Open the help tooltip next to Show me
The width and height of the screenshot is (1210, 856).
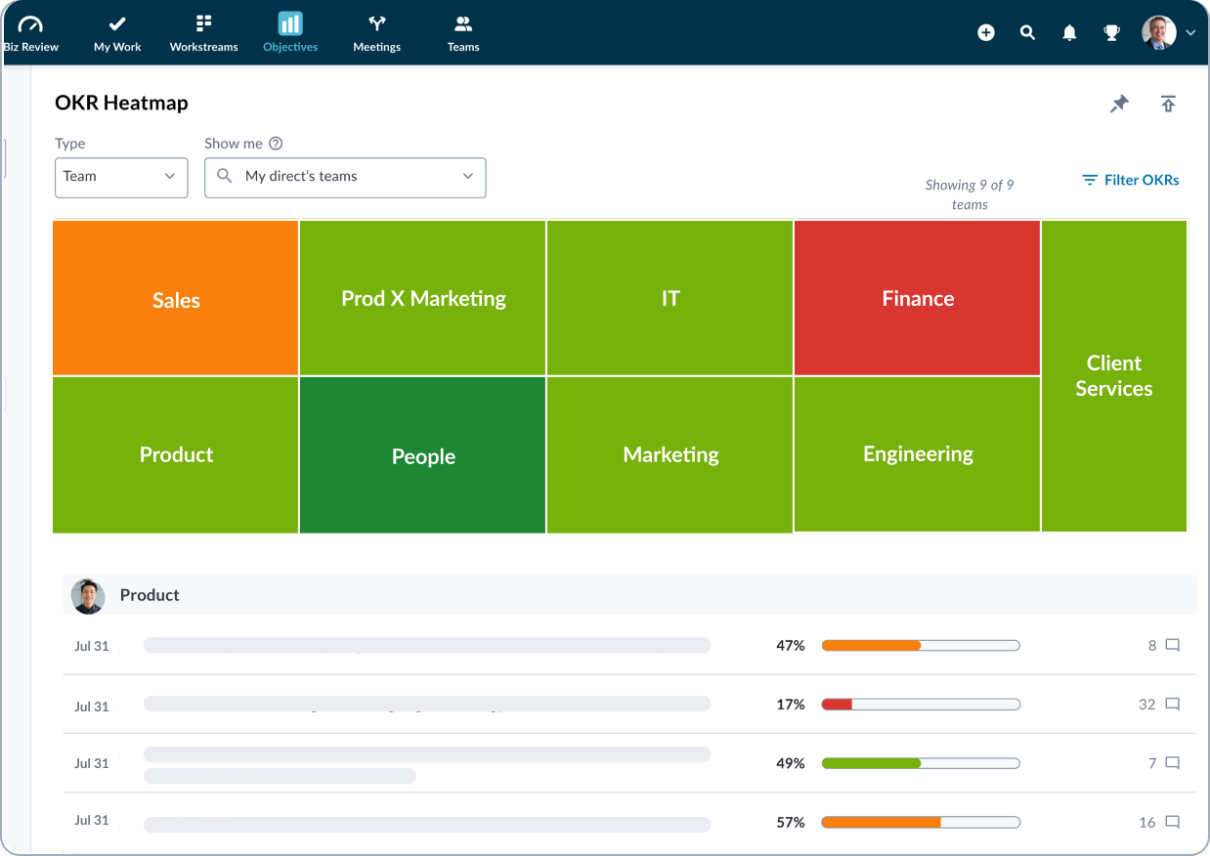pos(275,144)
